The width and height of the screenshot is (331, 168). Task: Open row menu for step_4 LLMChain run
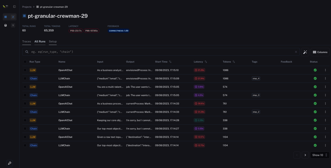point(325,78)
